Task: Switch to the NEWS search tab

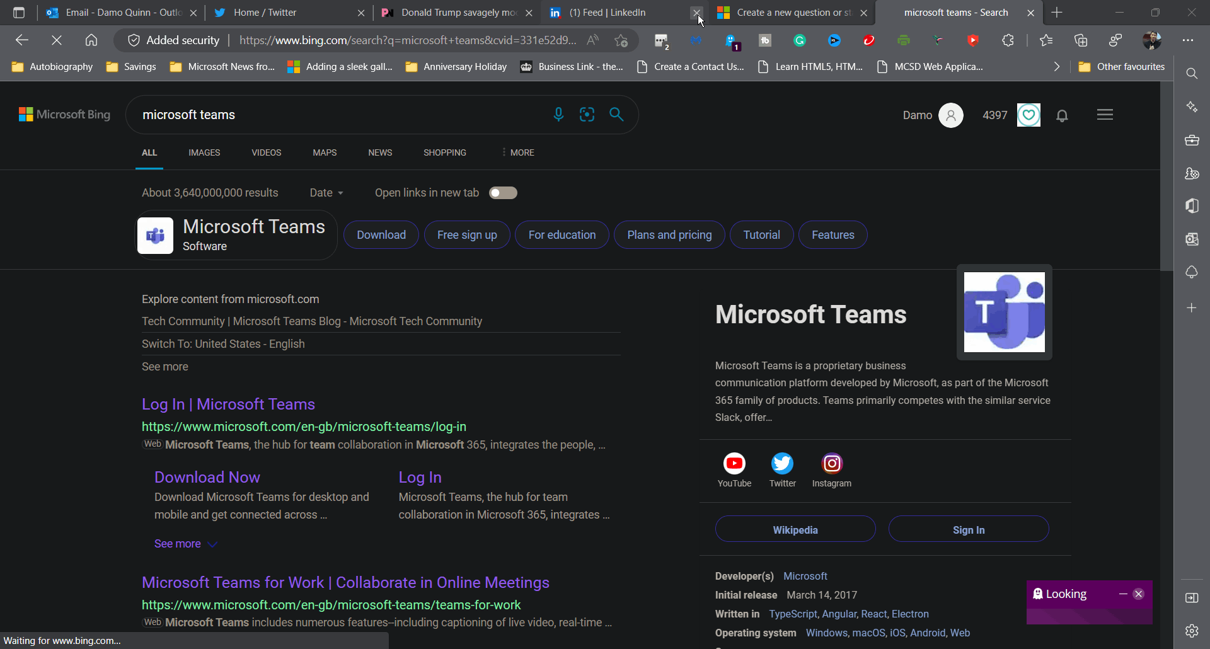Action: pyautogui.click(x=380, y=152)
